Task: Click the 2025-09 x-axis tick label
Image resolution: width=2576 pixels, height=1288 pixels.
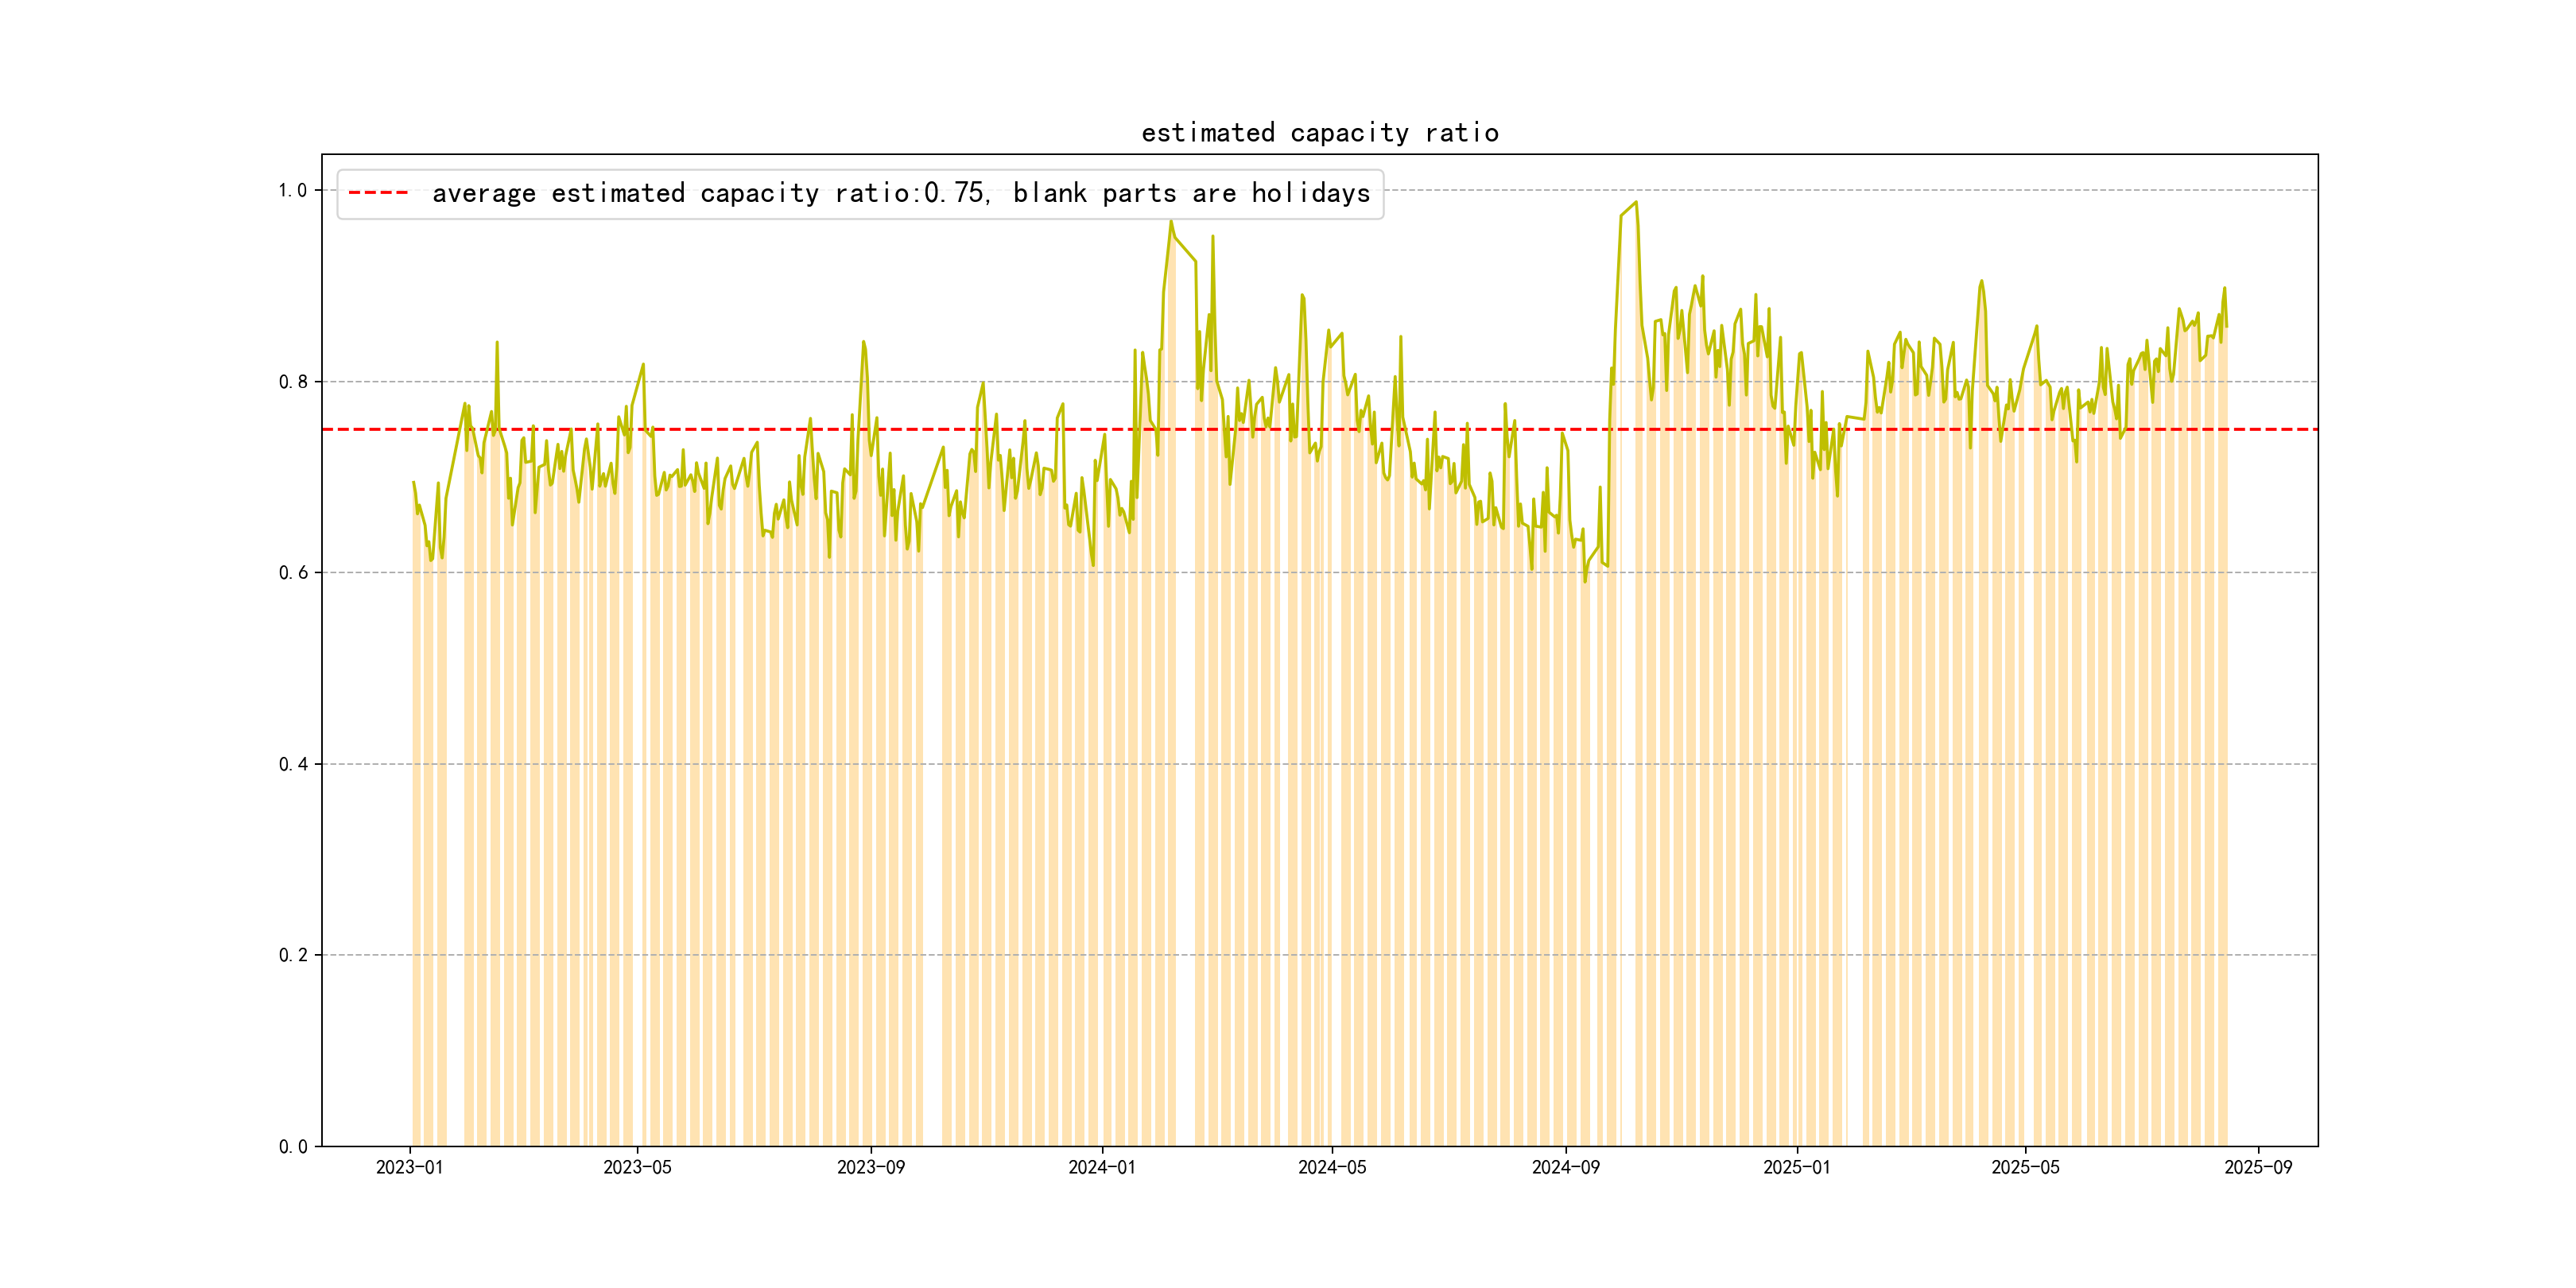Action: click(x=2258, y=1167)
